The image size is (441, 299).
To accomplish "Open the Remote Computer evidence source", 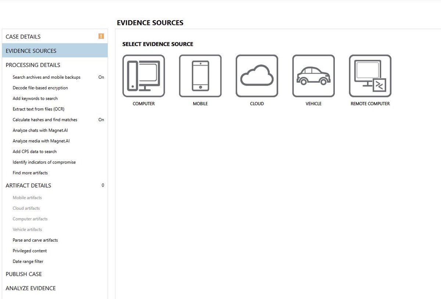I will pyautogui.click(x=370, y=76).
